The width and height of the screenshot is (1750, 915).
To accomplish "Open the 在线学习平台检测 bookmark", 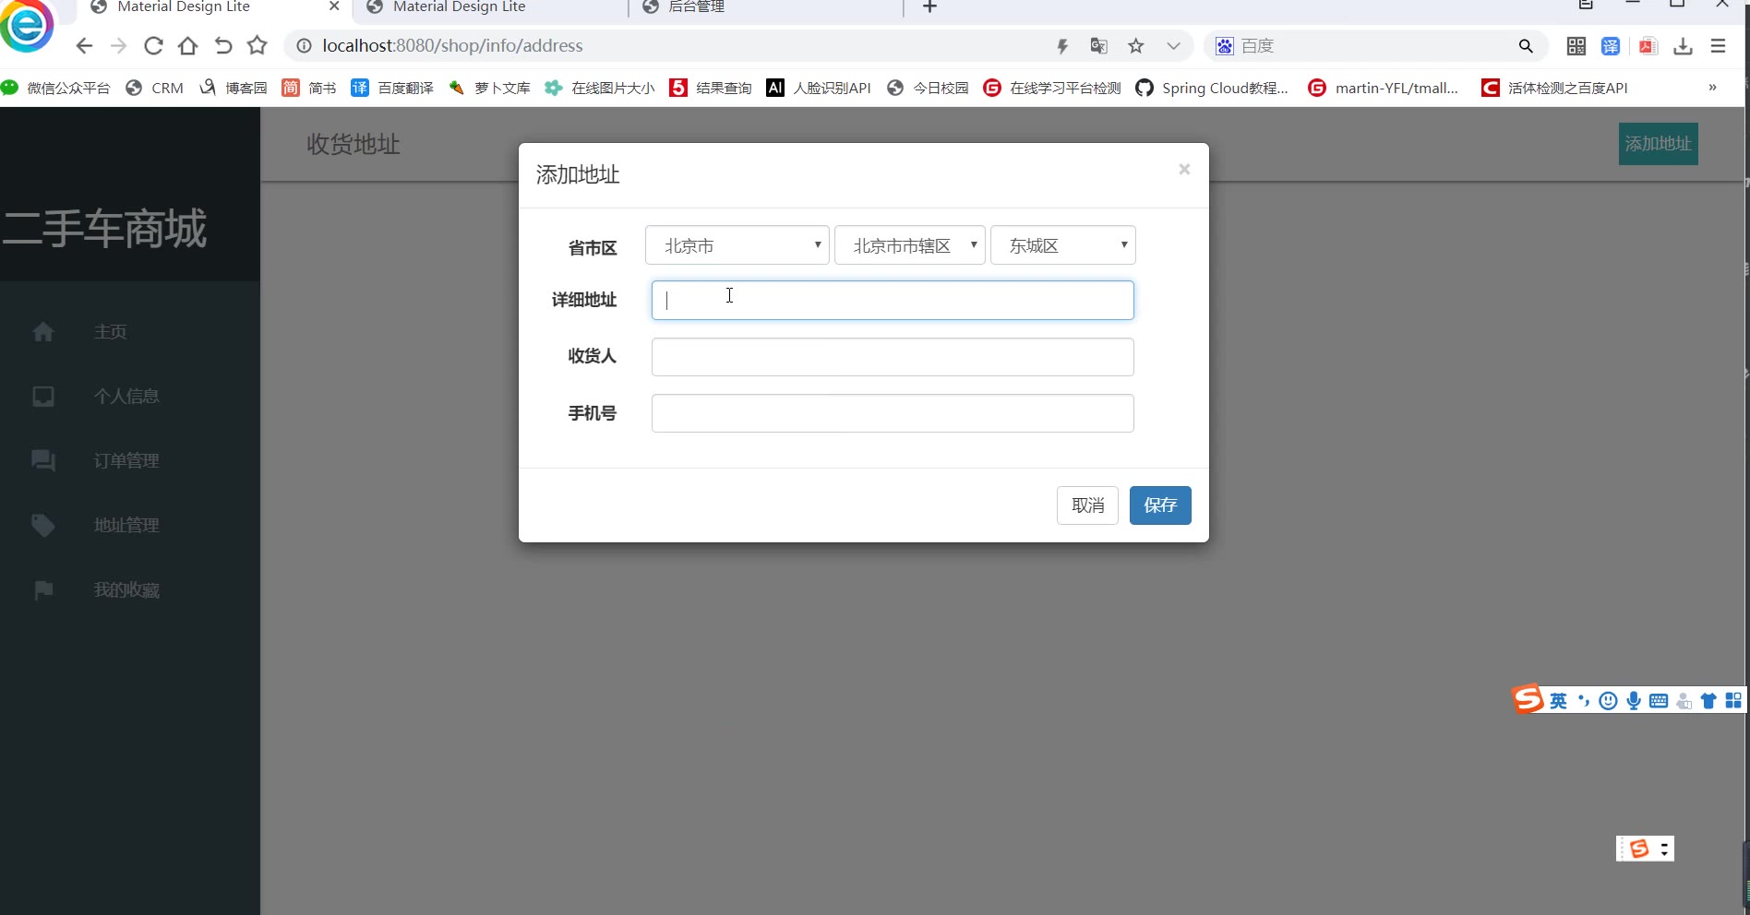I will coord(1052,88).
